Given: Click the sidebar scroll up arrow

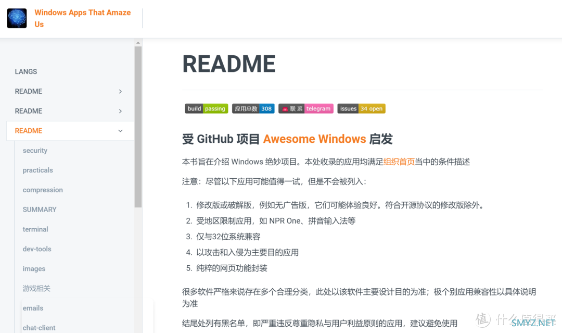Looking at the screenshot, I should point(138,43).
